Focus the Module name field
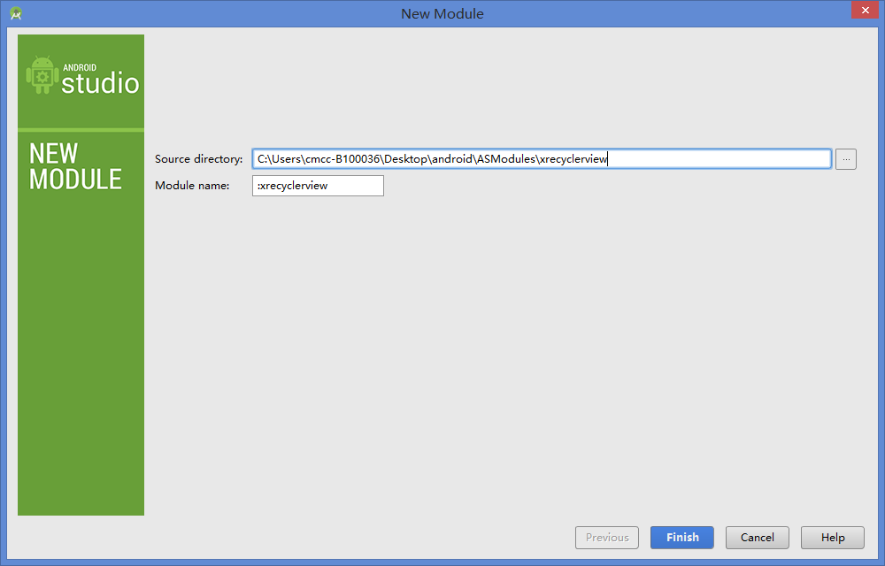This screenshot has width=885, height=566. 318,186
